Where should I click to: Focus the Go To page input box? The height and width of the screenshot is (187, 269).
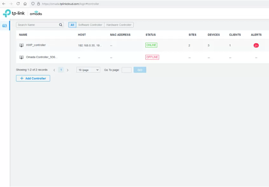click(x=126, y=70)
